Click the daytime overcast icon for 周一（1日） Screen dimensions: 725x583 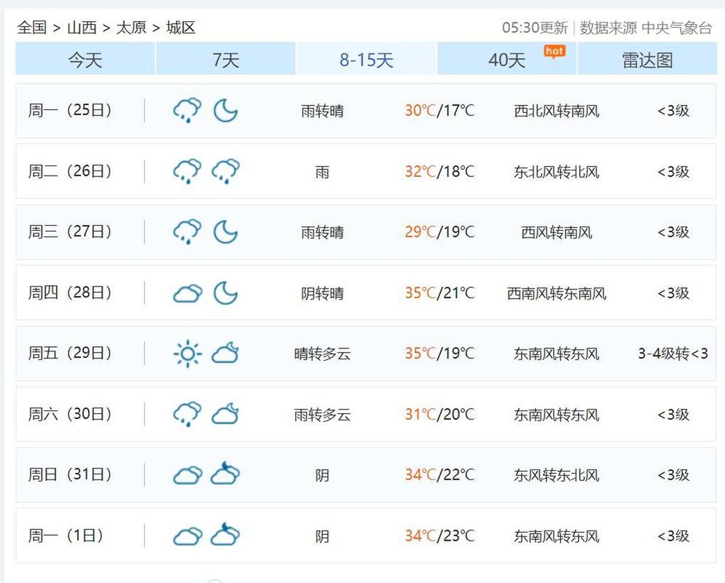tap(188, 536)
